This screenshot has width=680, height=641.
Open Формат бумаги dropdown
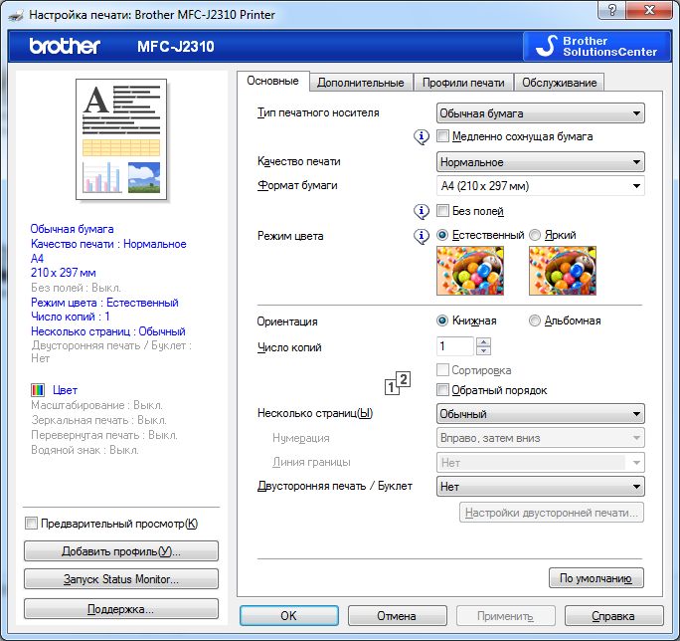point(541,186)
